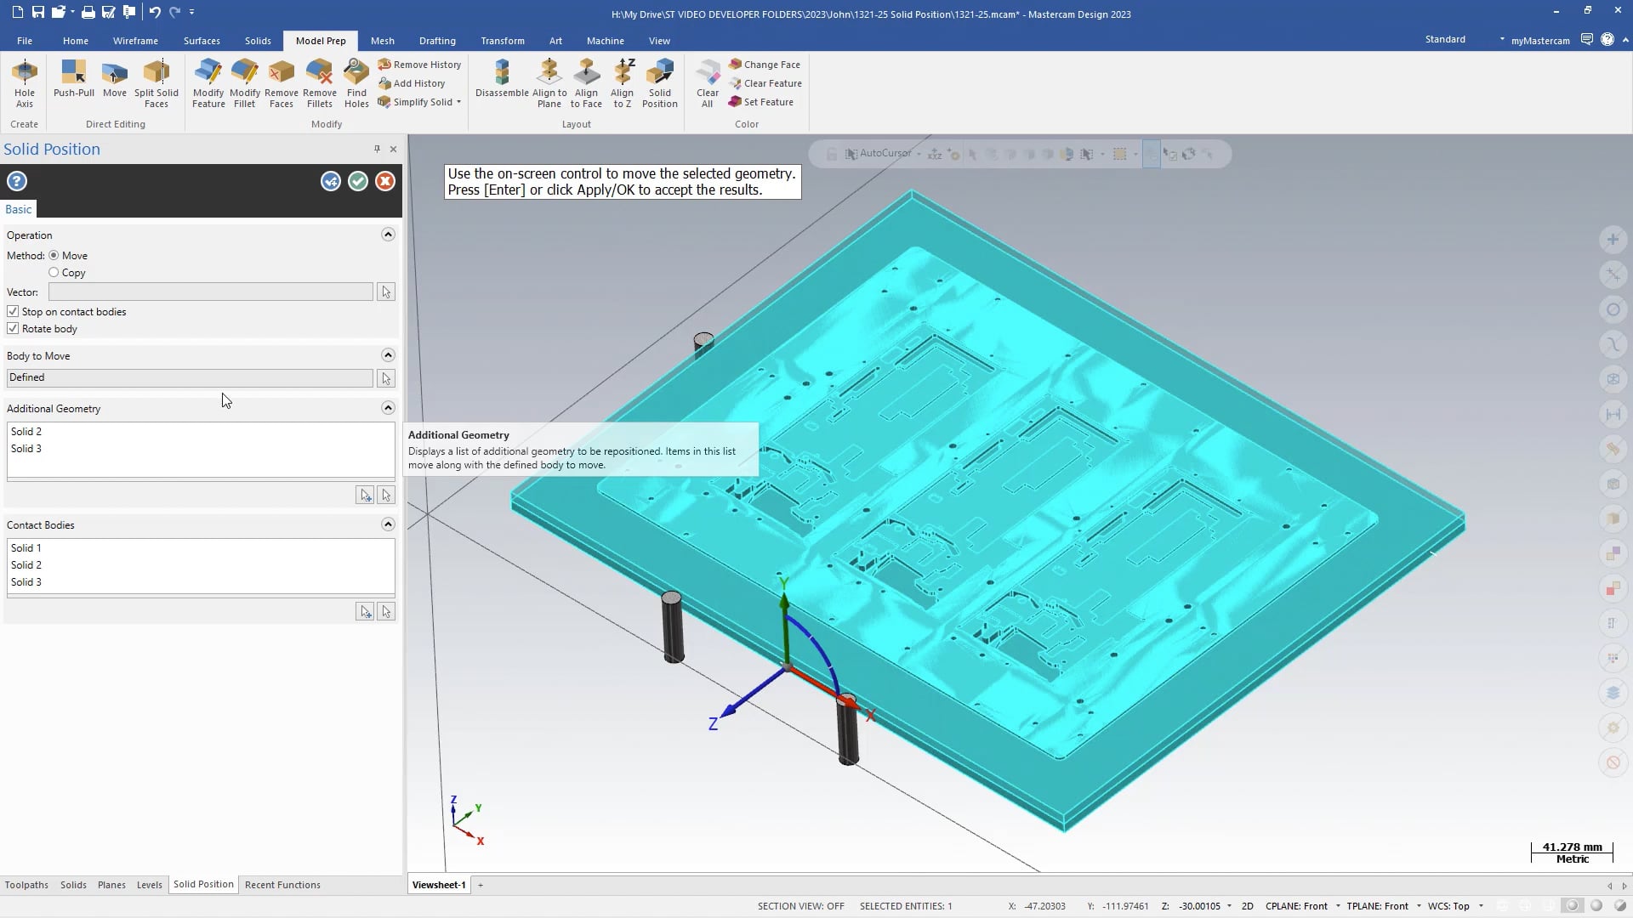Switch to the Solids tab
This screenshot has width=1633, height=918.
coord(258,40)
